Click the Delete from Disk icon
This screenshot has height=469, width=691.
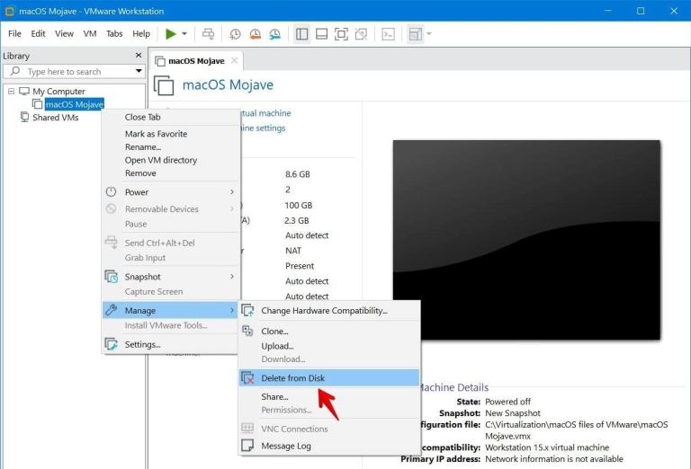247,378
